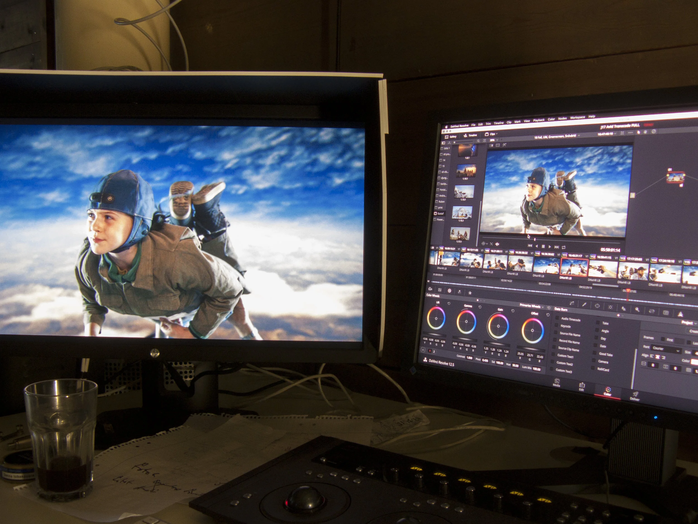Viewport: 698px width, 524px height.
Task: Click the viewer magic wand highlight icon
Action: pos(504,145)
